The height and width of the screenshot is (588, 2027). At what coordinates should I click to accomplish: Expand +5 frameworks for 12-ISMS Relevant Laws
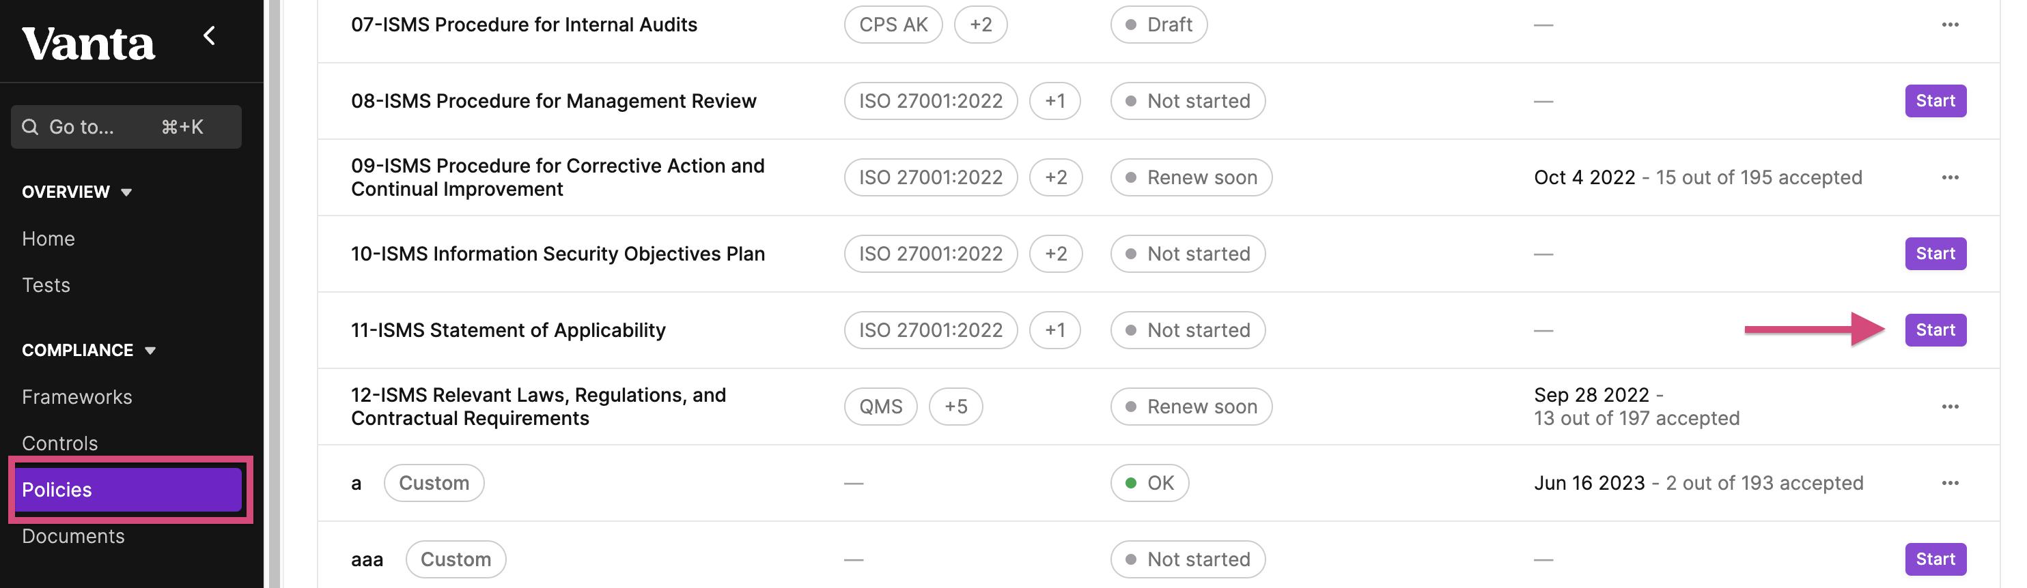955,407
